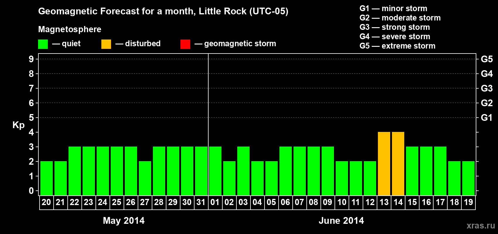498x234 pixels.
Task: Click the '— geomagnetic storm' legend label
Action: pyautogui.click(x=235, y=44)
